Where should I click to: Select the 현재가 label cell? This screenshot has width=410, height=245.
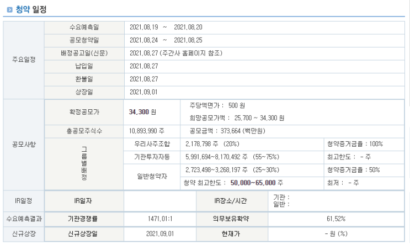coord(232,234)
